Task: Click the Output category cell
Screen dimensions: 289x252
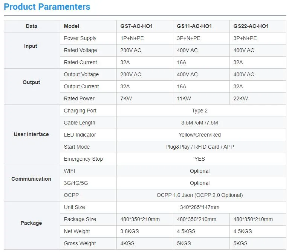Action: click(31, 82)
